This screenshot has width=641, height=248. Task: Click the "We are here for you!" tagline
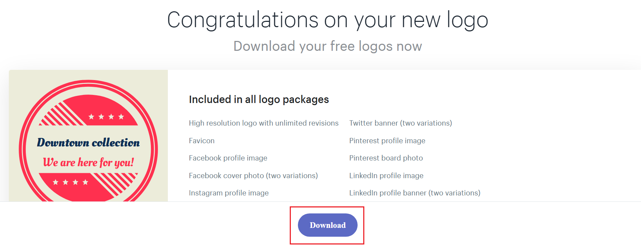88,162
